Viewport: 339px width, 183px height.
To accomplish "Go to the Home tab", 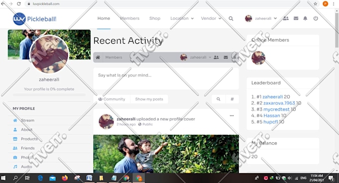I will point(104,18).
